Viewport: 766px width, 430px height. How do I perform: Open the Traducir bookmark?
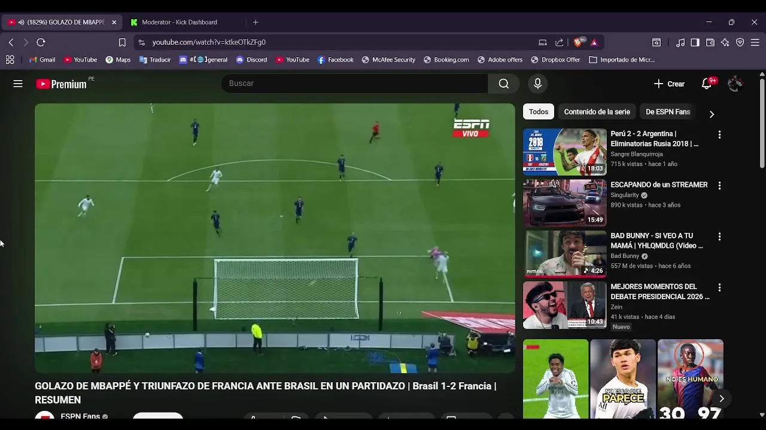tap(155, 60)
